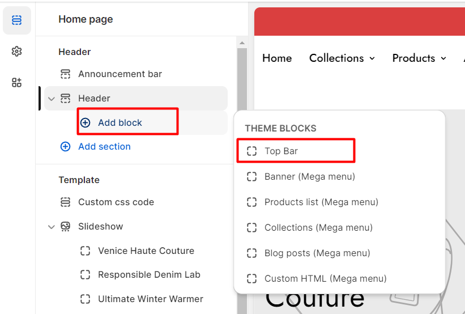The height and width of the screenshot is (314, 465).
Task: Click the Top Bar block icon
Action: coord(252,151)
